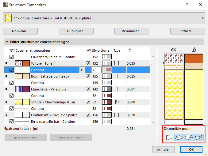Screen dimensions: 208x156
Task: Select thickness value 0,035 of Toiture - Tuile
Action: [x=131, y=63]
